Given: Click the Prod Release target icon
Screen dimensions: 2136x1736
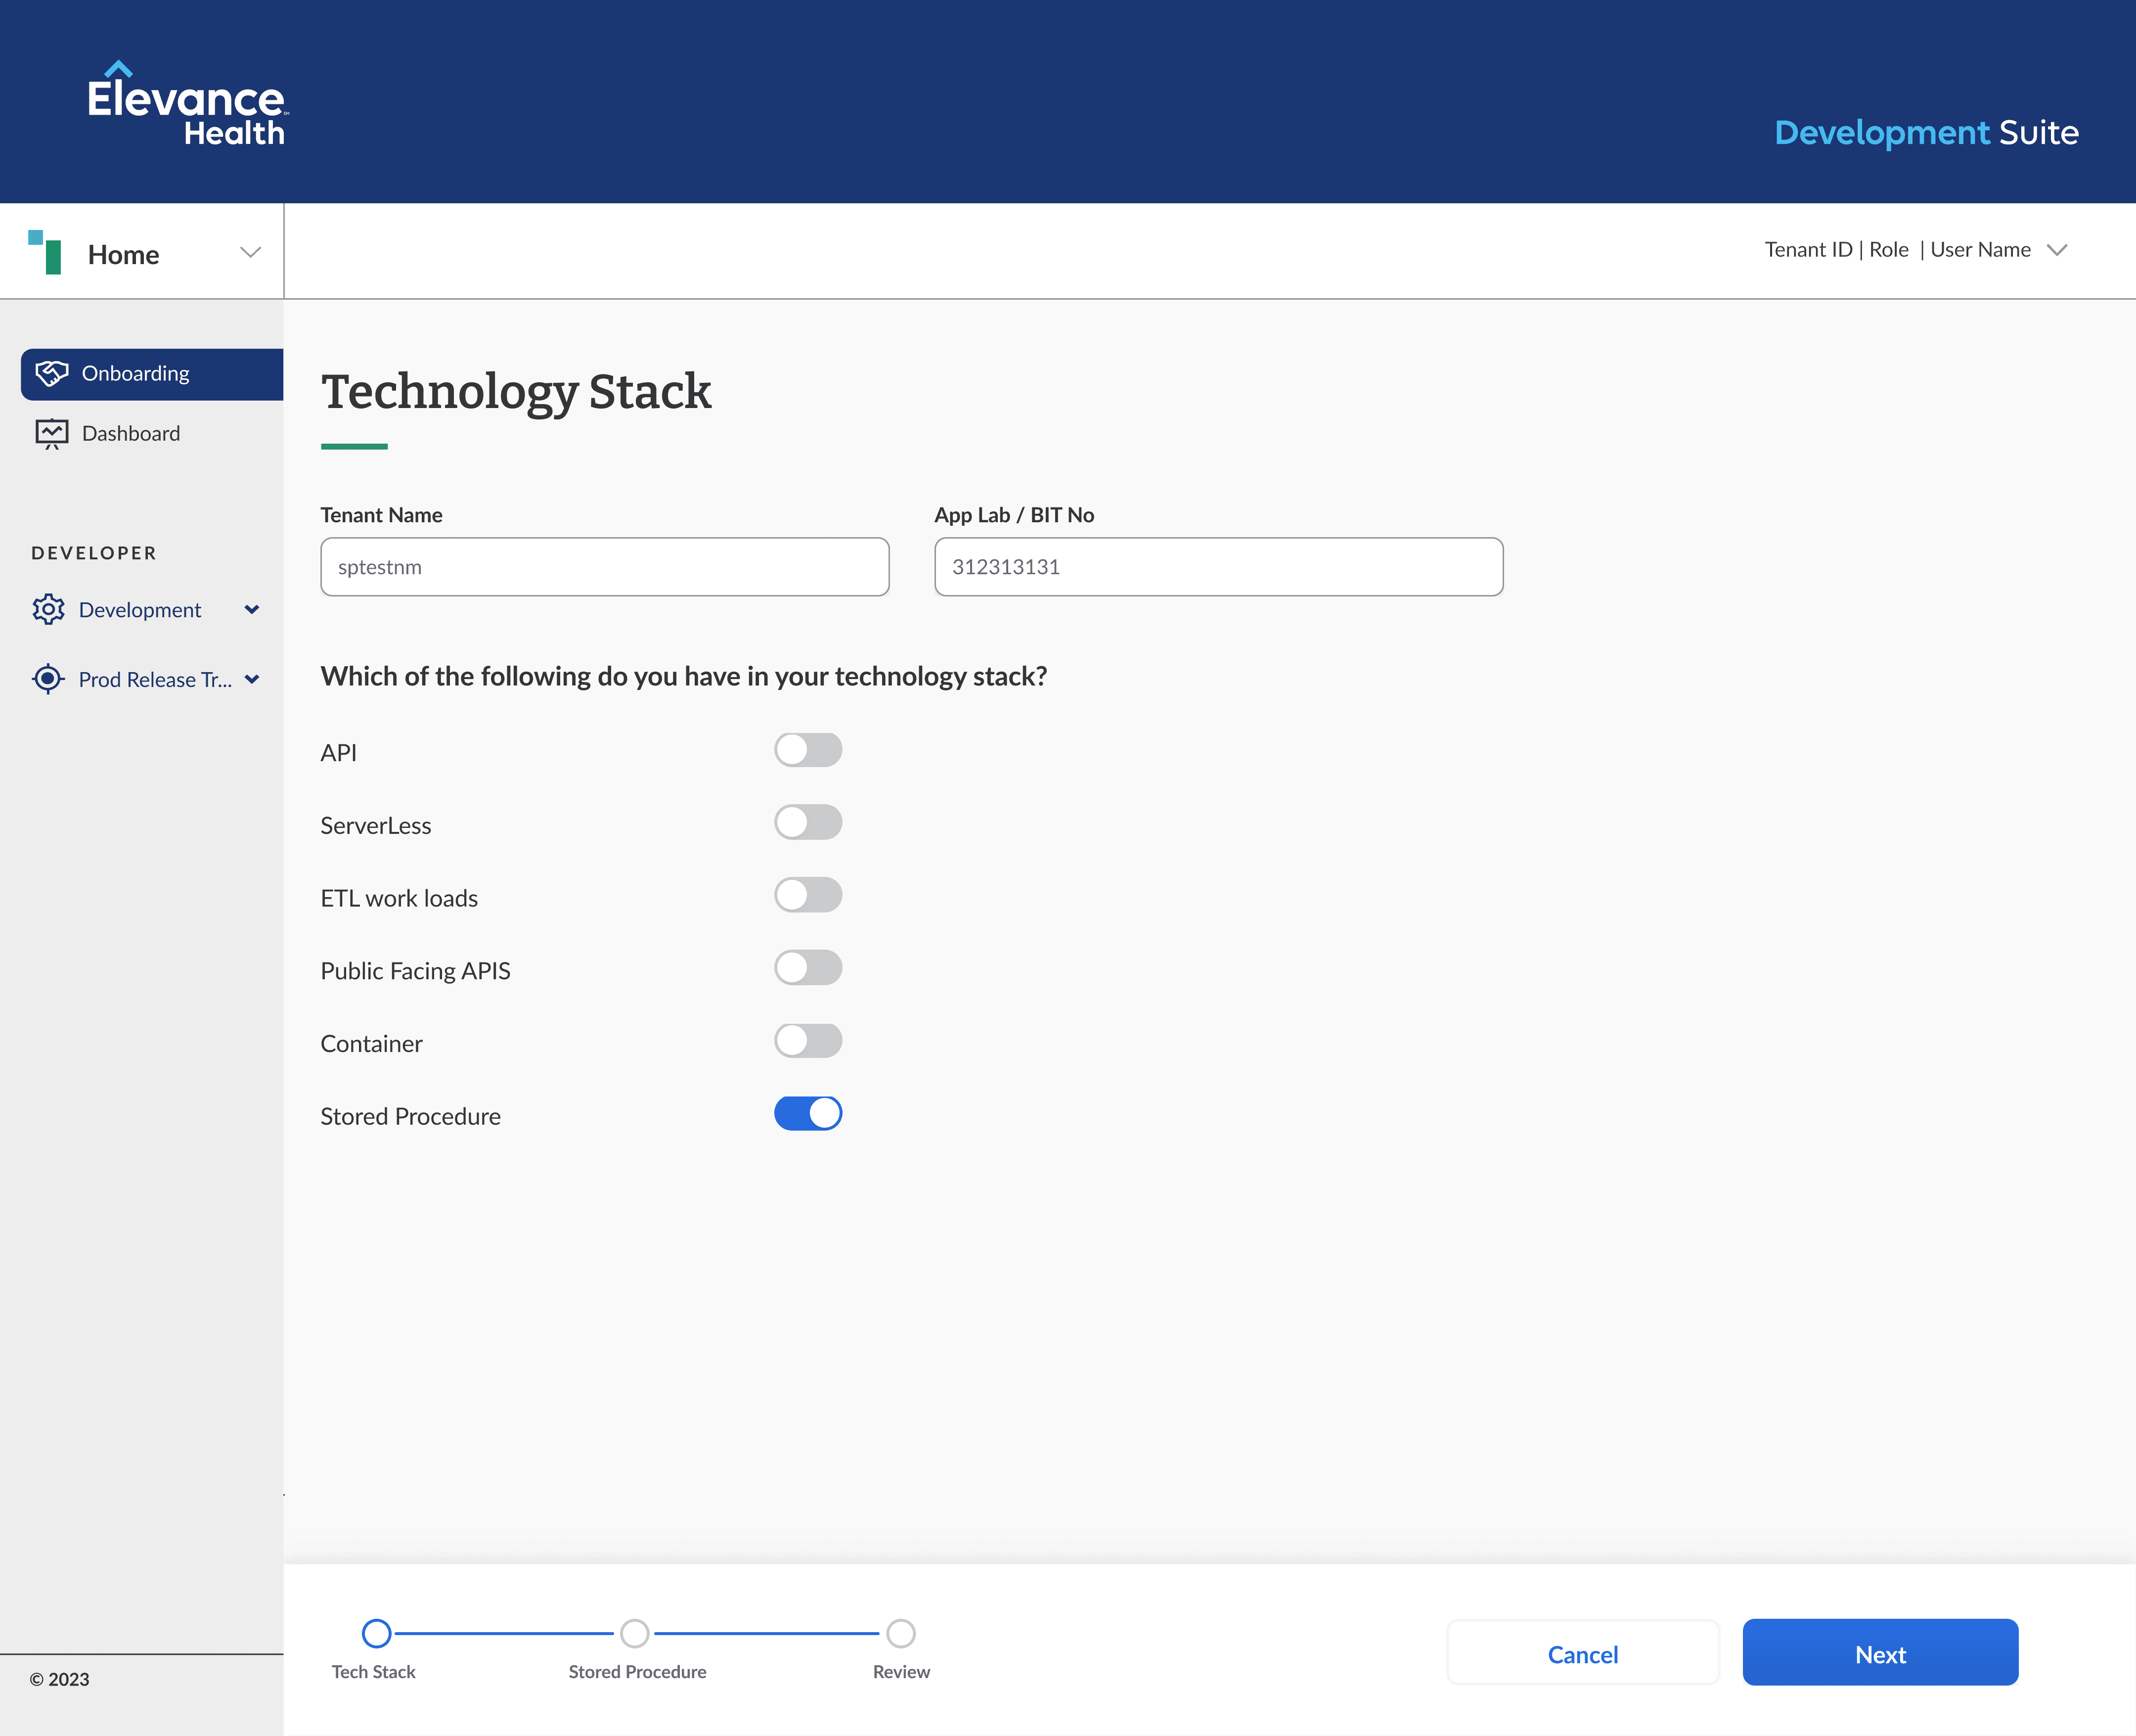Looking at the screenshot, I should 48,680.
